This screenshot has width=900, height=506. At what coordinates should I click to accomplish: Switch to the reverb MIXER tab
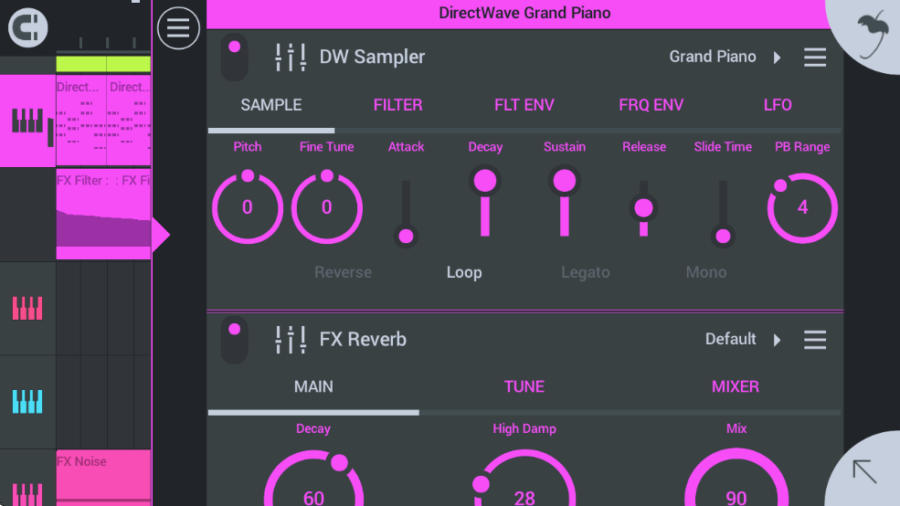point(736,386)
